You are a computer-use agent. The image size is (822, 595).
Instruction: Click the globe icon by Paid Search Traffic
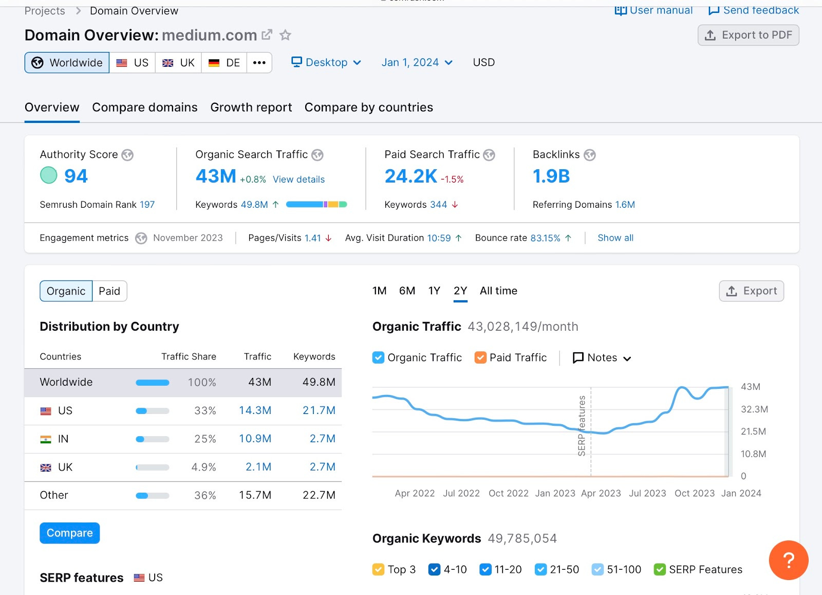[489, 155]
